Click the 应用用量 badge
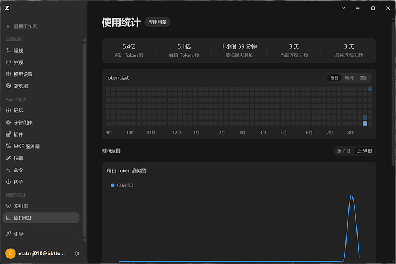This screenshot has width=396, height=264. (x=157, y=22)
